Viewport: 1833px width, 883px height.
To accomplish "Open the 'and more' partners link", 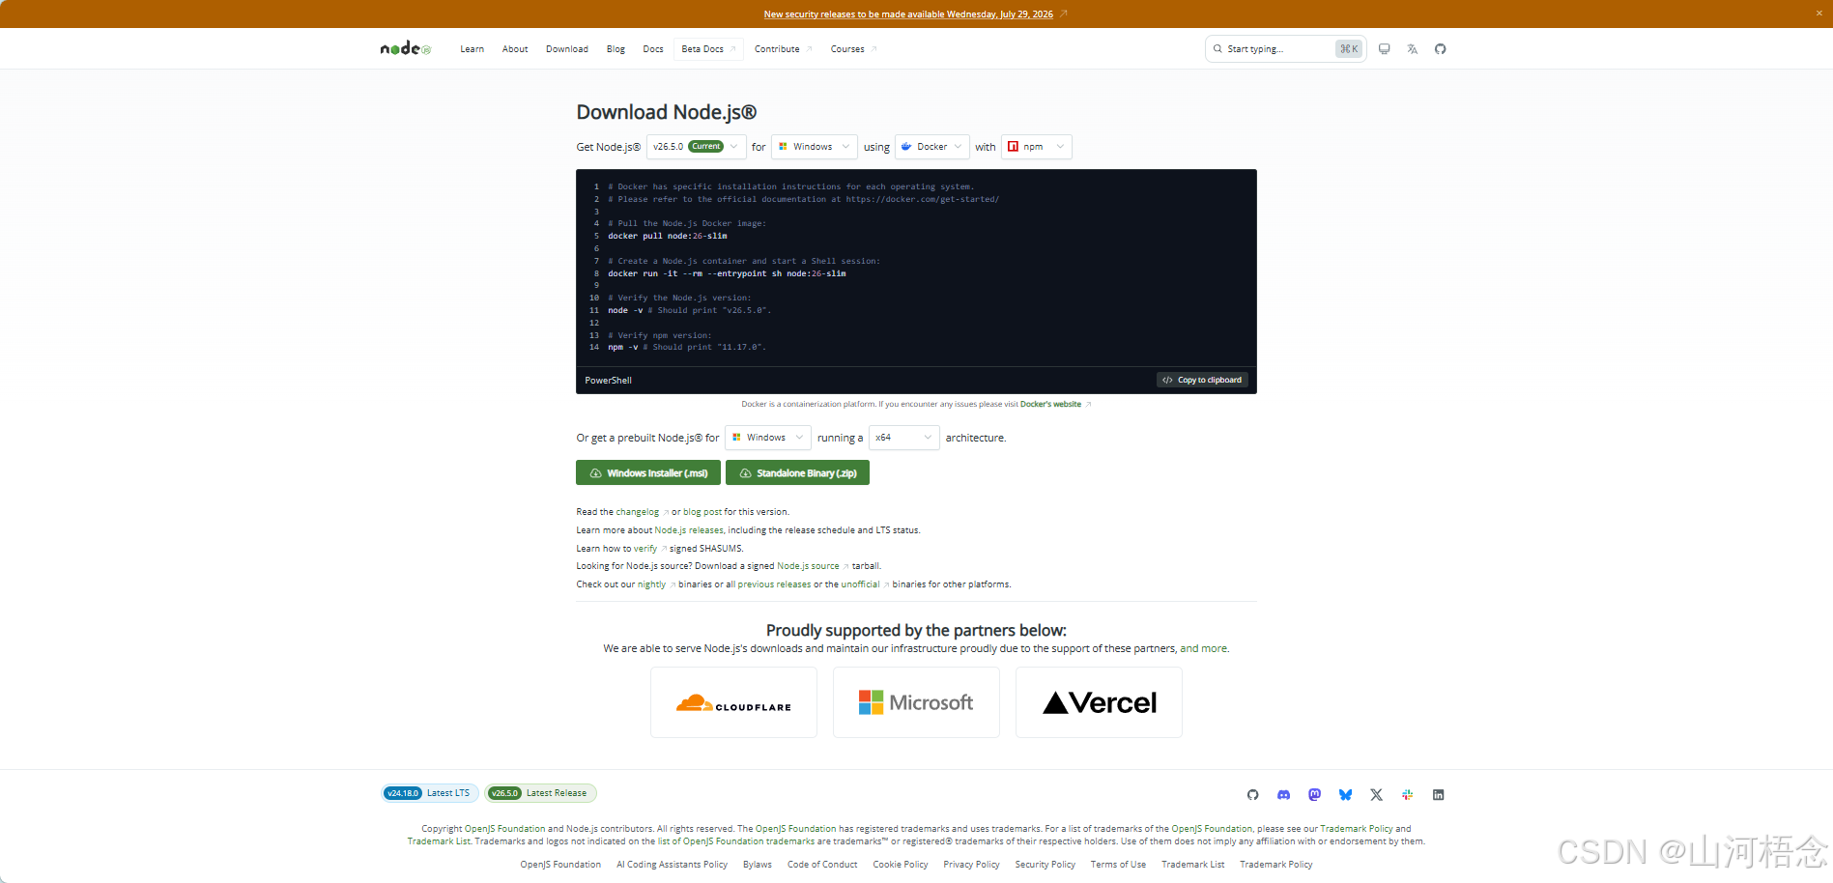I will pyautogui.click(x=1204, y=648).
